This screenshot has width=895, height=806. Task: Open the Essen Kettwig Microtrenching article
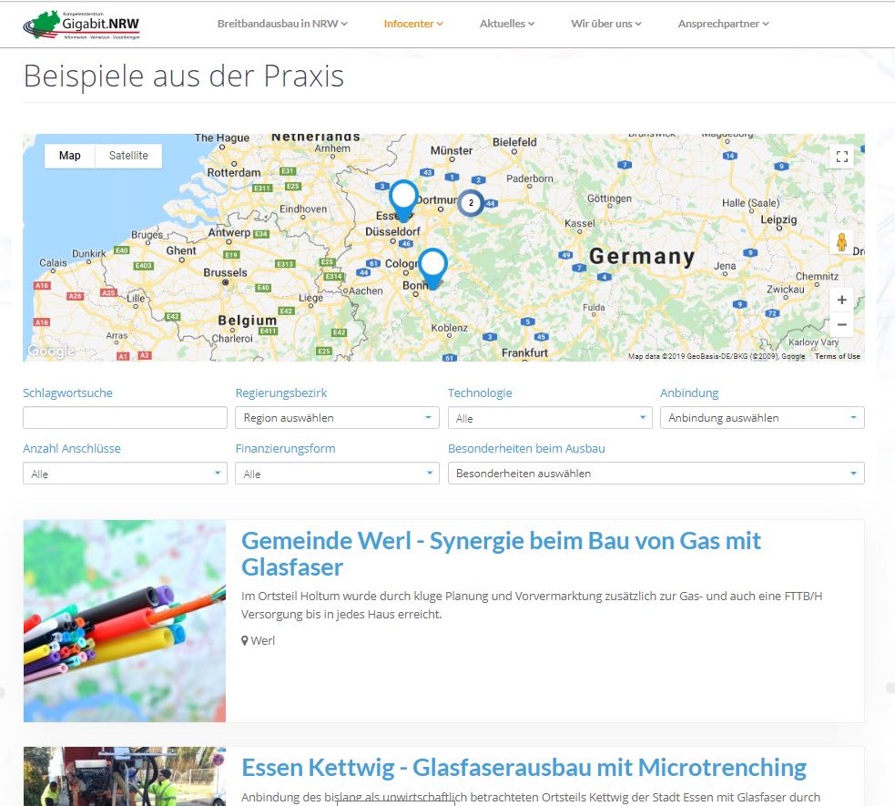coord(524,768)
